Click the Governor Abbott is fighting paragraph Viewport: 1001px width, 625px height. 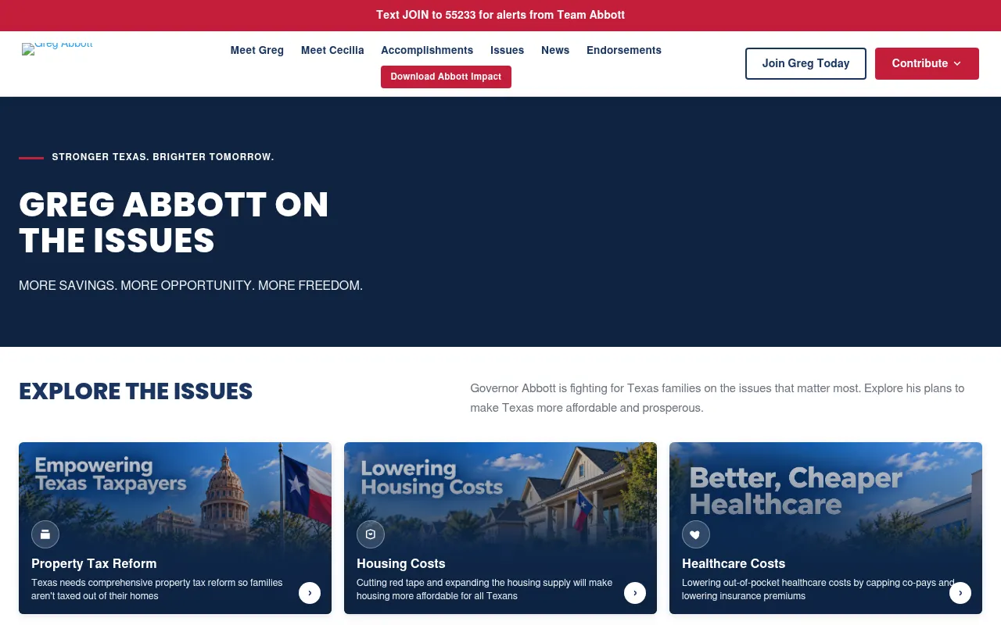coord(717,398)
